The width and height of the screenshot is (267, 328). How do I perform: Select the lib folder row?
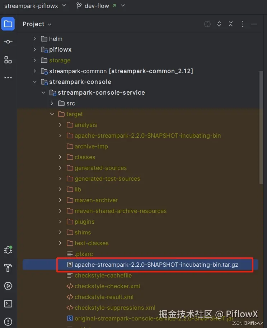(x=140, y=189)
